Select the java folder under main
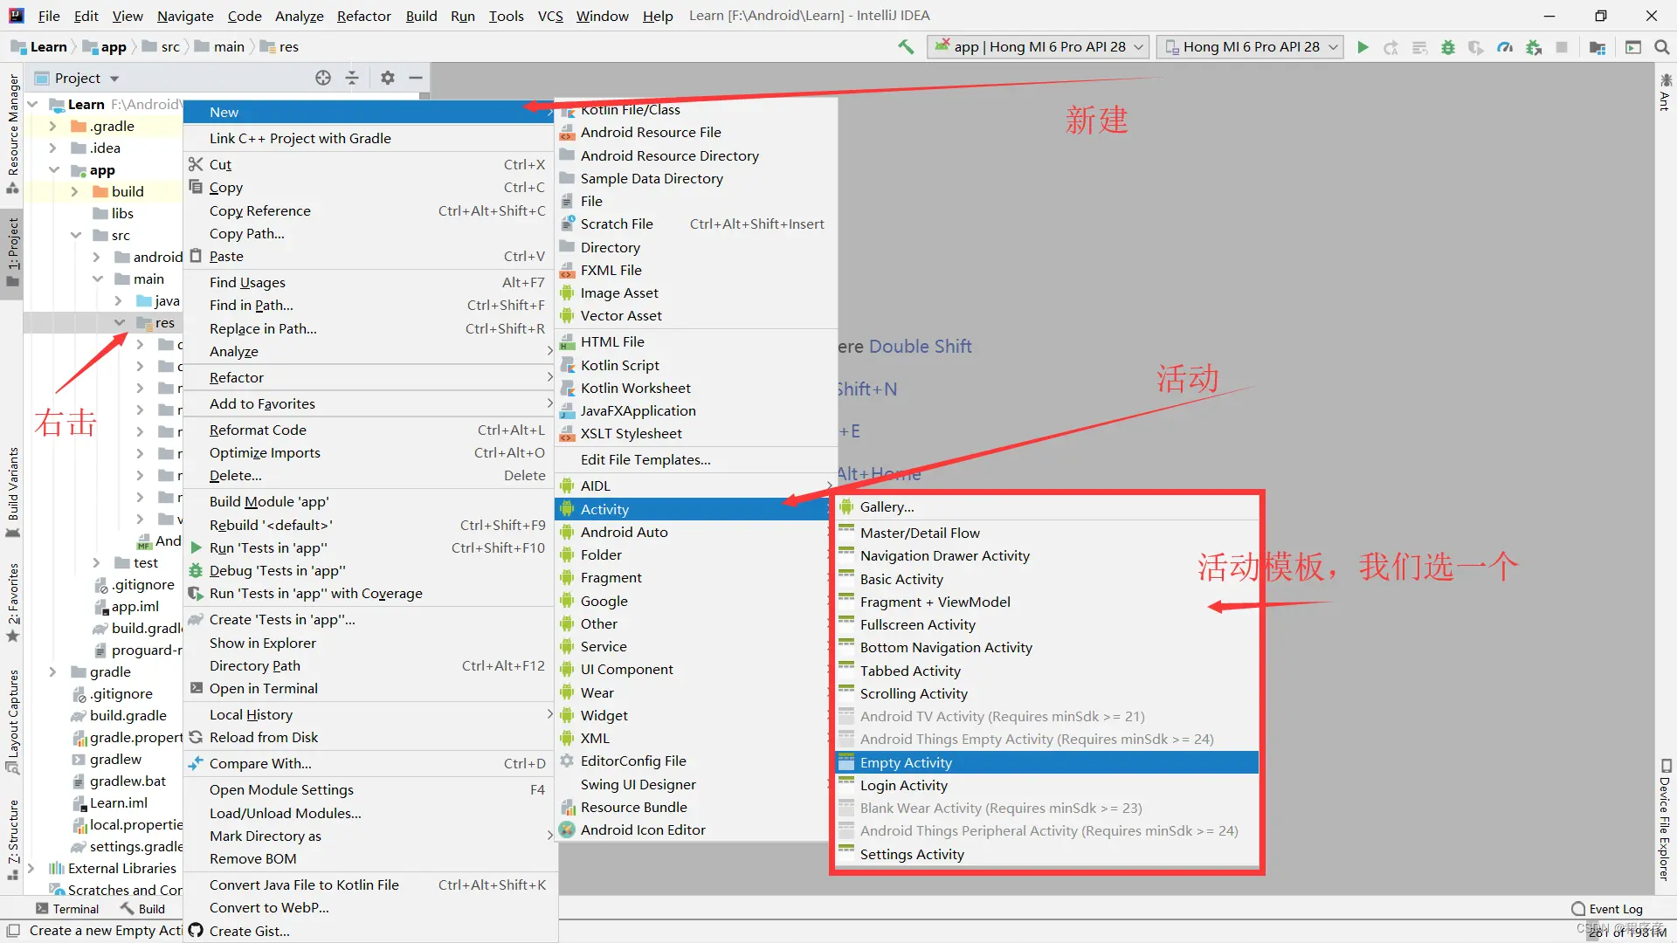 point(166,300)
